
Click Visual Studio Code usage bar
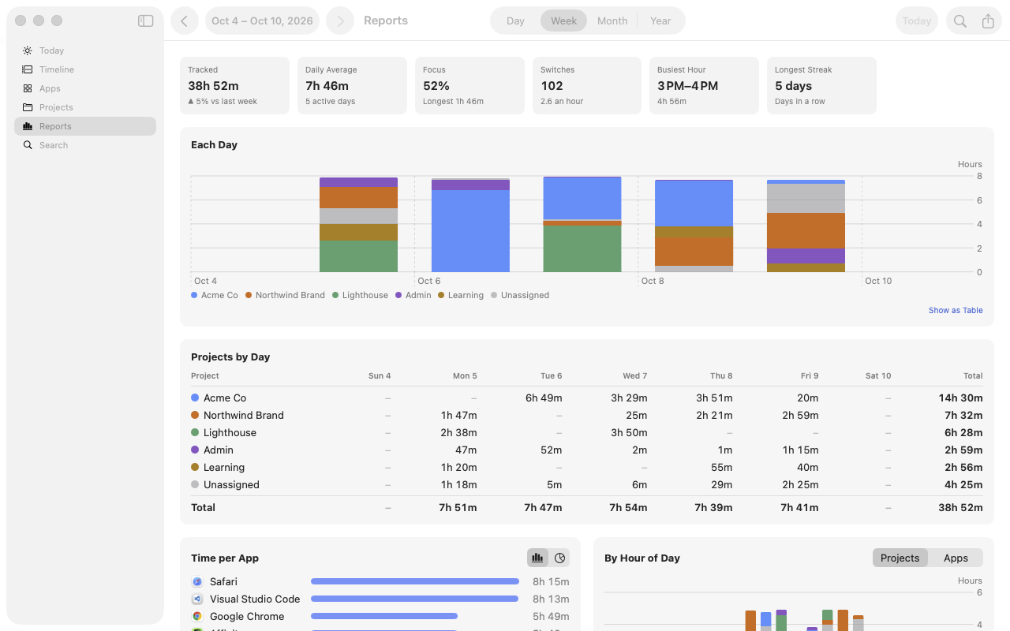[414, 599]
